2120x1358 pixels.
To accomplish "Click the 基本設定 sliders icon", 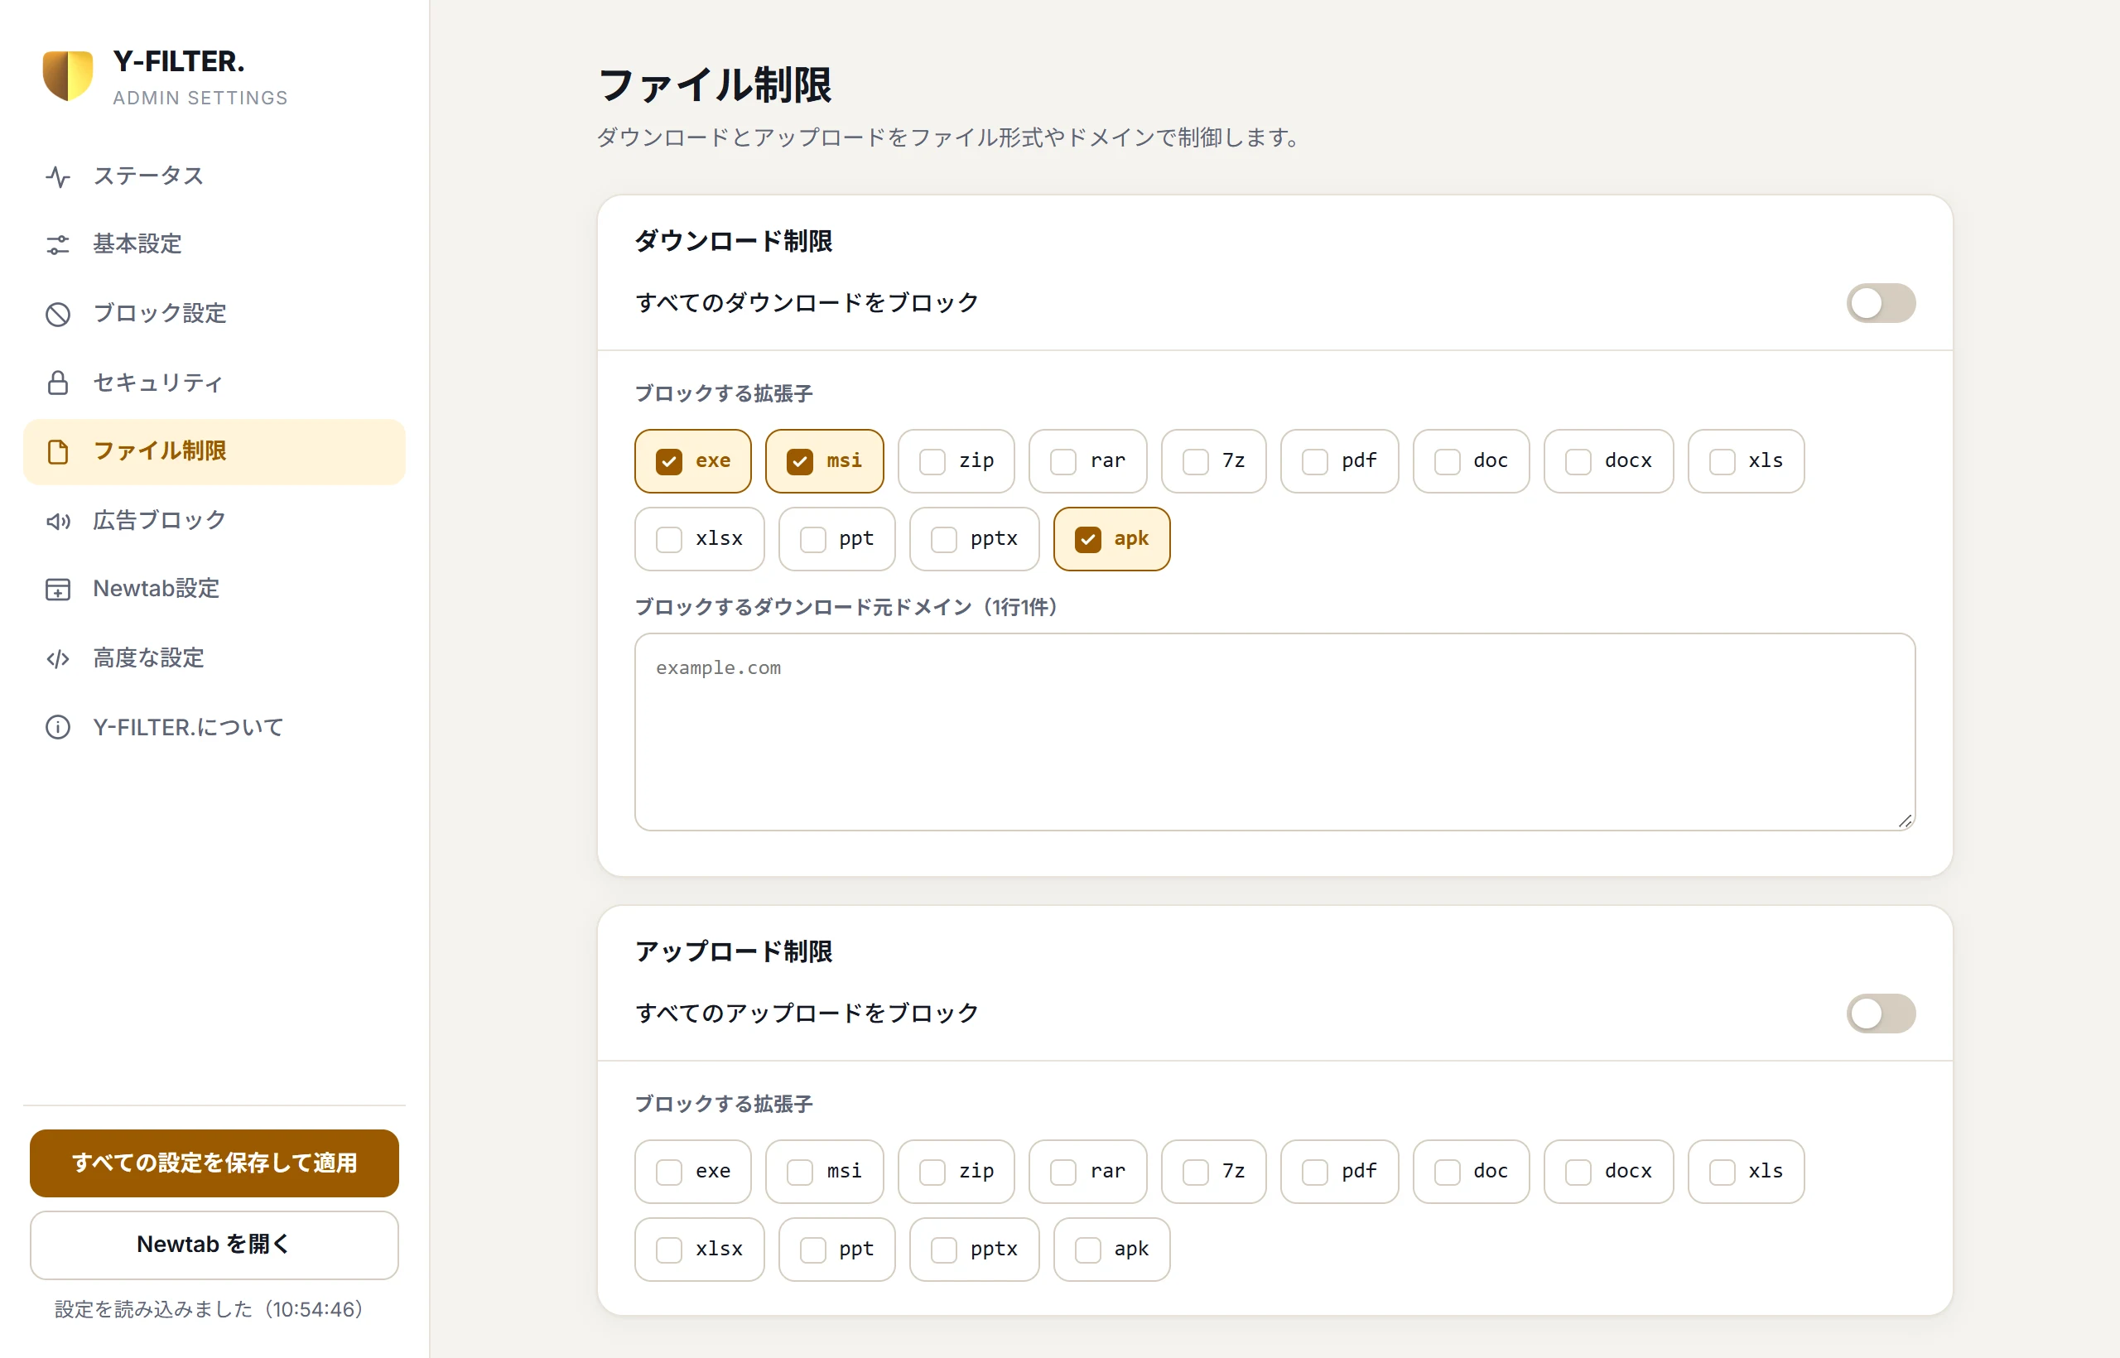I will coord(58,244).
